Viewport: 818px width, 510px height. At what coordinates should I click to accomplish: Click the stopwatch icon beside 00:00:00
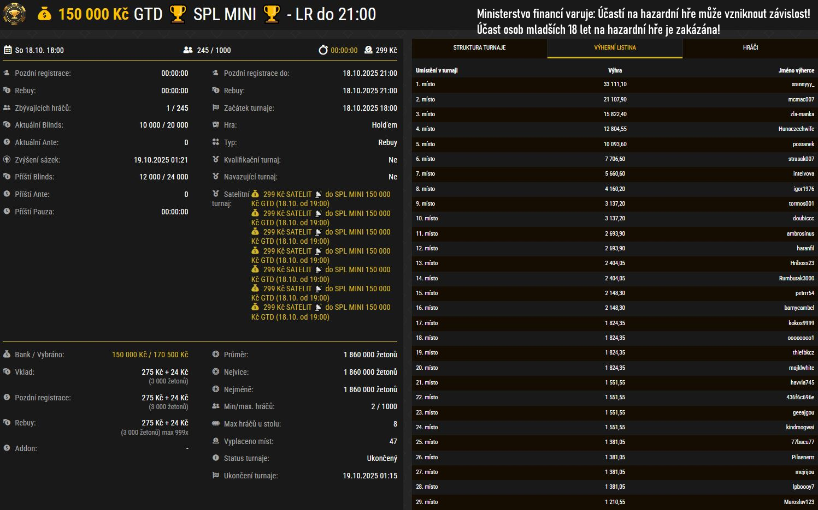coord(323,50)
